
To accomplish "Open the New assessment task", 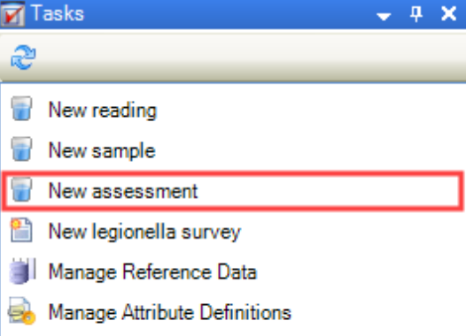I will (x=123, y=191).
